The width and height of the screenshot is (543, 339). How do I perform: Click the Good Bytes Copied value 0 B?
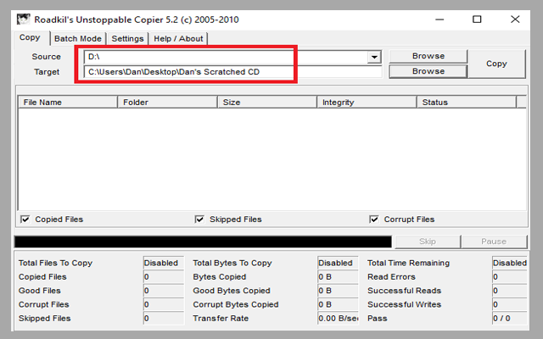tap(338, 291)
